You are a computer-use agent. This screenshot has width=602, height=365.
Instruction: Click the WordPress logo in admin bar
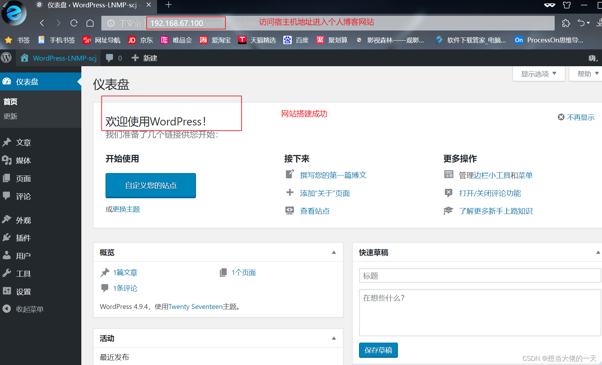pos(6,58)
